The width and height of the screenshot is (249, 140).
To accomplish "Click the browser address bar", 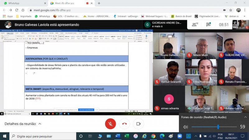I will 125,10.
